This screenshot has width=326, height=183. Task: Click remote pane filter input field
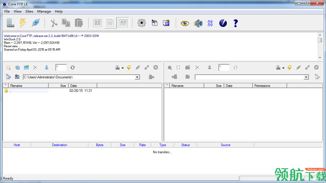pos(224,67)
